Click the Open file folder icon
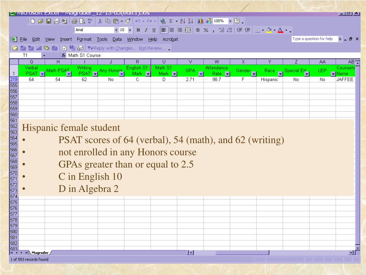 click(x=41, y=21)
